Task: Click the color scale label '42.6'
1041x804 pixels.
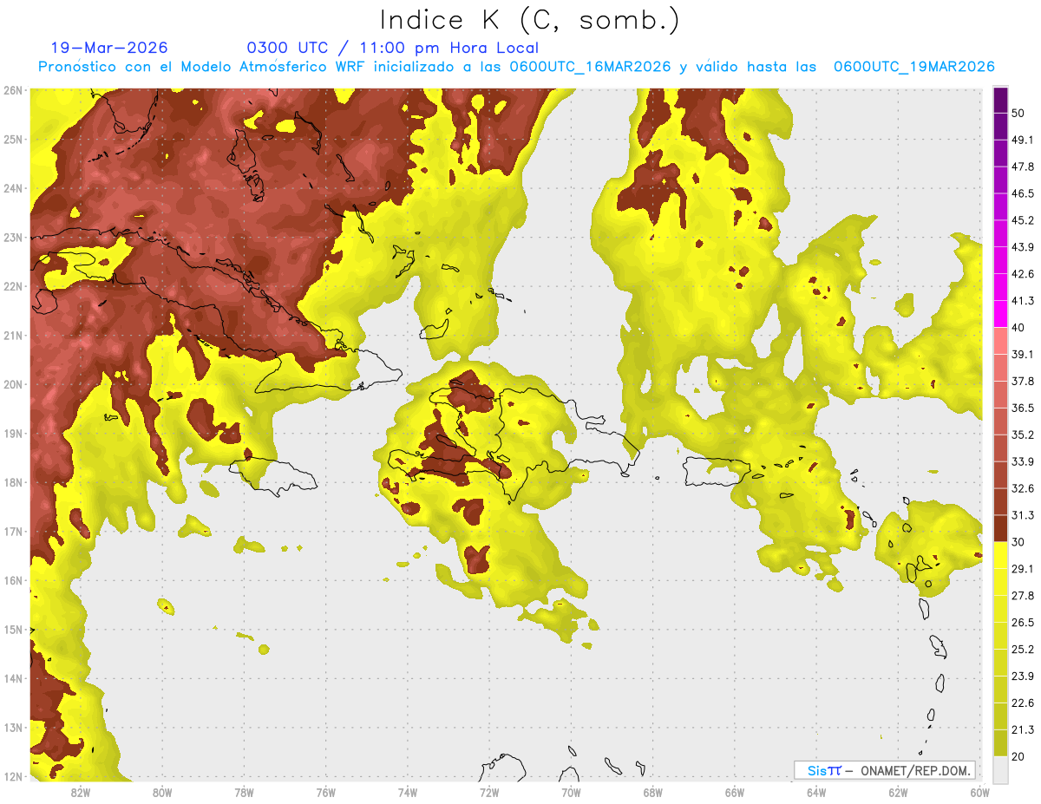Action: pyautogui.click(x=1022, y=274)
